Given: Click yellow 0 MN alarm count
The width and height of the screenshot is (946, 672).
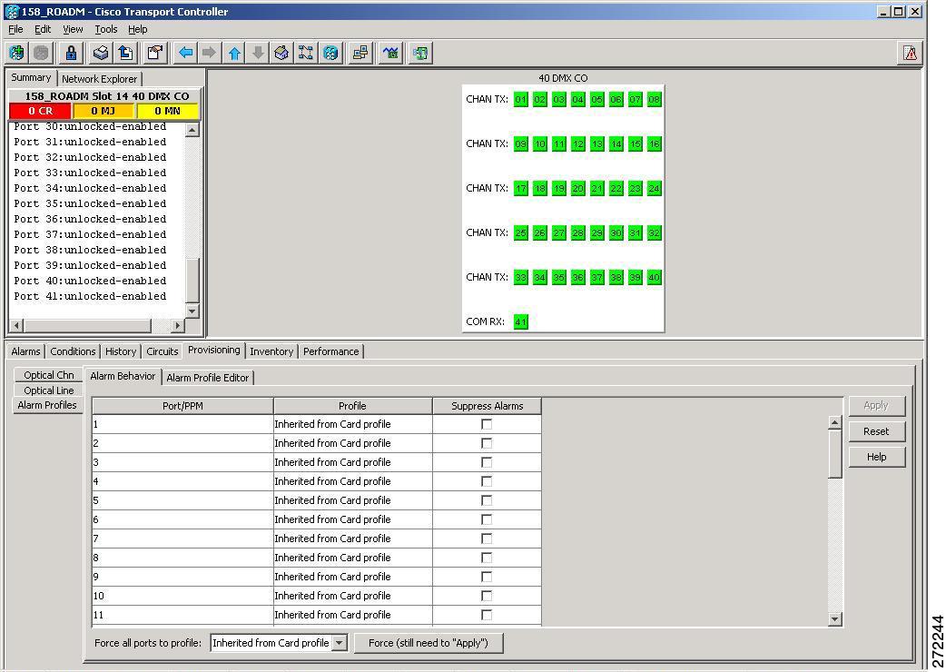Looking at the screenshot, I should [x=167, y=111].
